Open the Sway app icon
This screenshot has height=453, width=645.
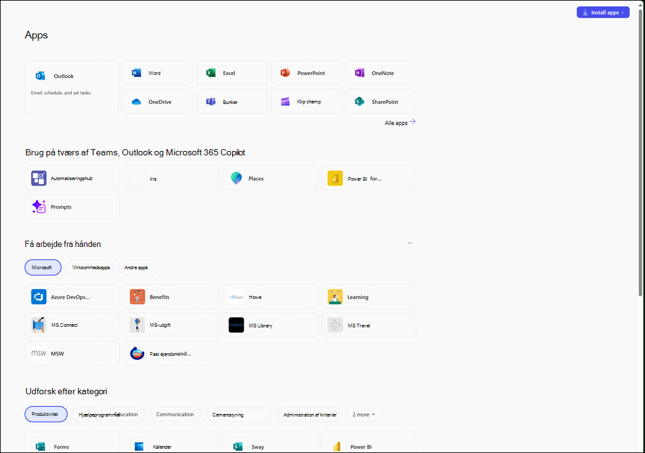[238, 446]
